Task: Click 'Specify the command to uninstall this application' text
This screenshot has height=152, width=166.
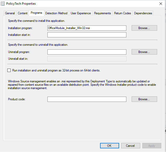Action: point(38,45)
